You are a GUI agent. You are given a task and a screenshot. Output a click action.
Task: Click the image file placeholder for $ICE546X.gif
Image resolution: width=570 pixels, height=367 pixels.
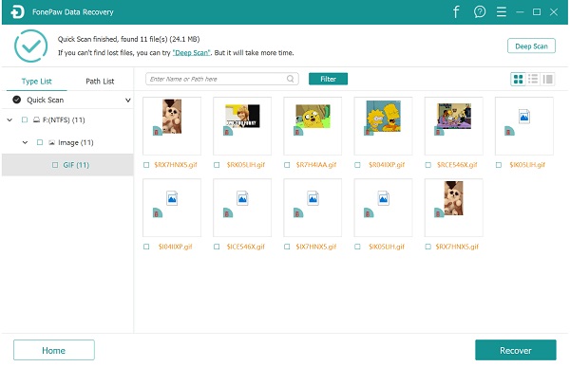click(242, 198)
